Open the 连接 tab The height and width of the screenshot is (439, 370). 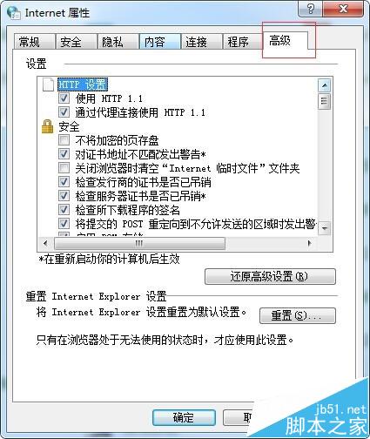pos(202,42)
